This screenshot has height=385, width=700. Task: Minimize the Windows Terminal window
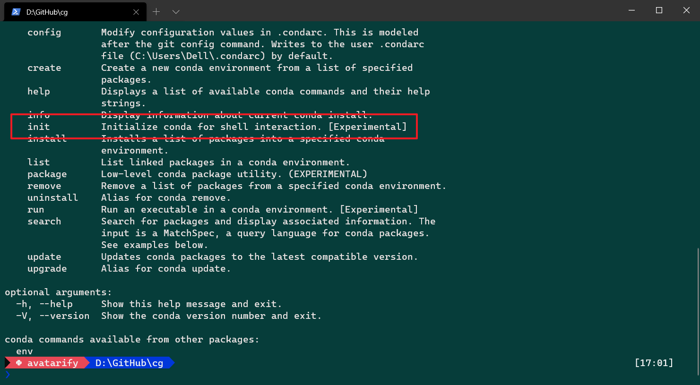(x=631, y=10)
